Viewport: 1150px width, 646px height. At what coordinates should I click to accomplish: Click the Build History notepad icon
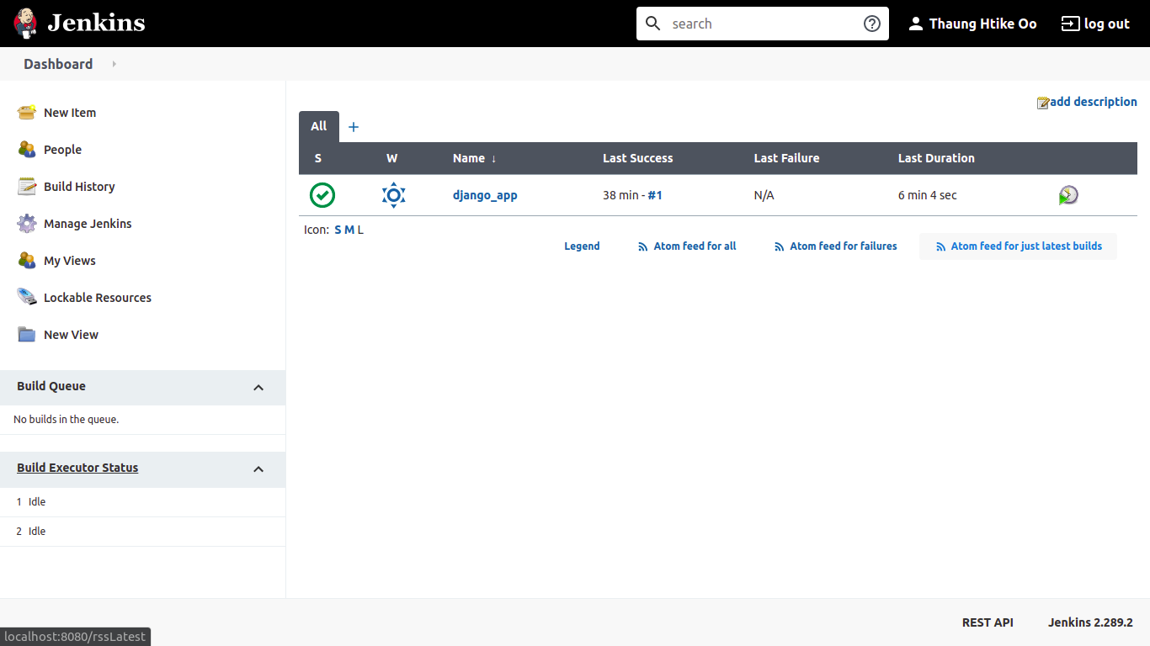pyautogui.click(x=27, y=187)
